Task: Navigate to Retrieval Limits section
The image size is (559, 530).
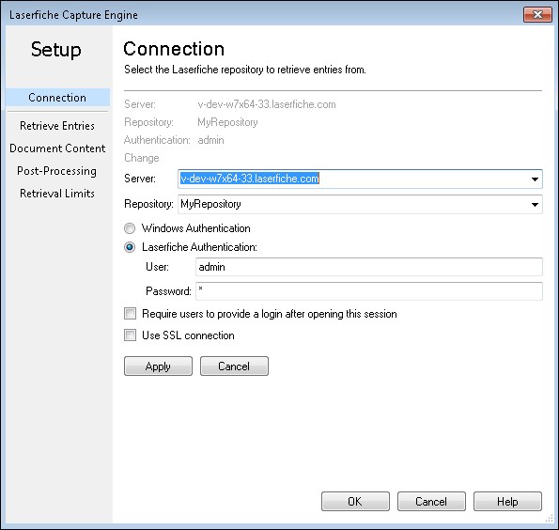Action: [x=57, y=194]
